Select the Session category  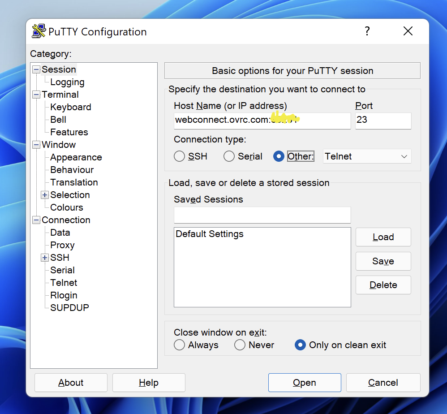coord(59,69)
